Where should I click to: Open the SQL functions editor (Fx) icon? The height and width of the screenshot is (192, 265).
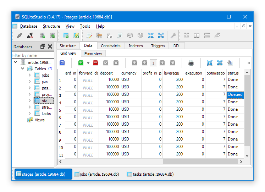pyautogui.click(x=110, y=35)
